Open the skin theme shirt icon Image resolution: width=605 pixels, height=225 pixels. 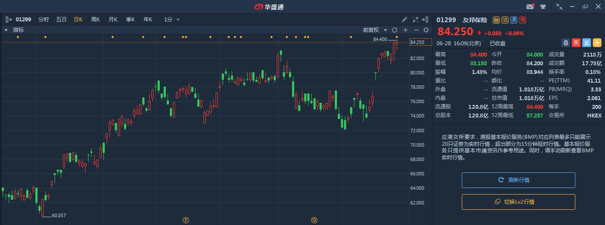(543, 7)
